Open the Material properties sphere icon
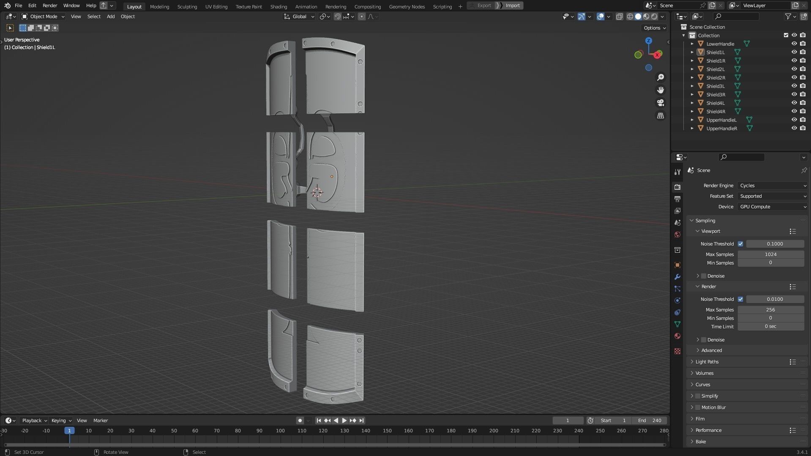This screenshot has width=811, height=456. point(677,336)
